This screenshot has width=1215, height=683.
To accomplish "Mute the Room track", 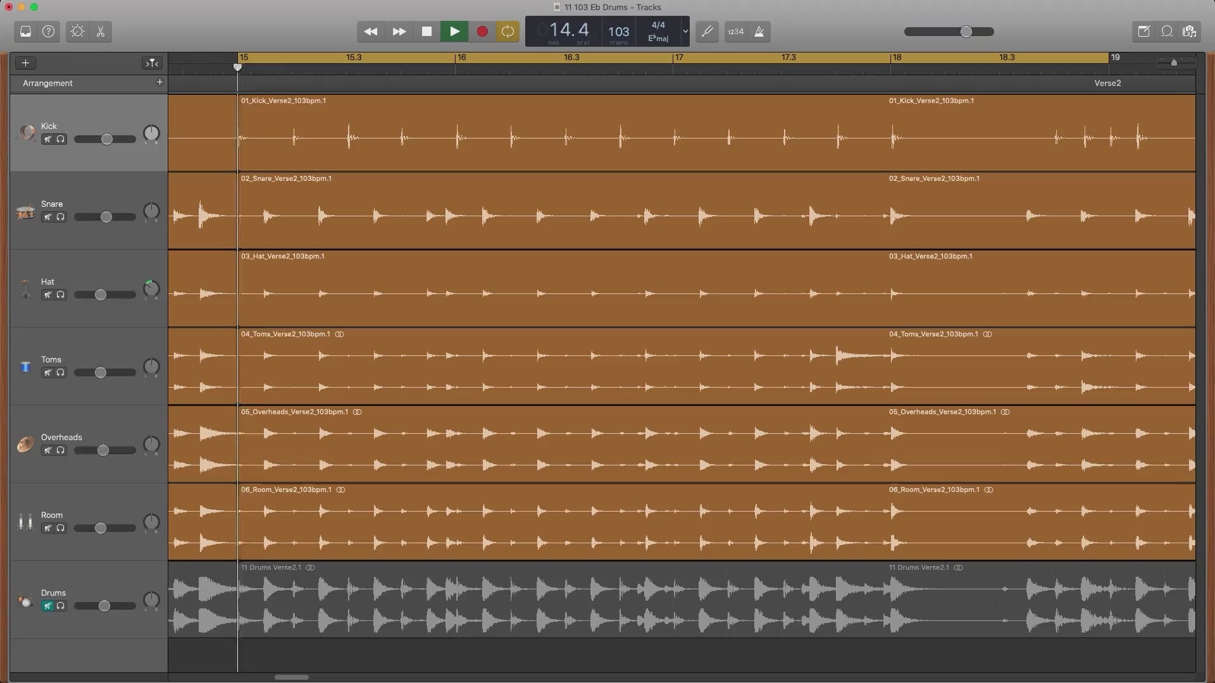I will [47, 528].
